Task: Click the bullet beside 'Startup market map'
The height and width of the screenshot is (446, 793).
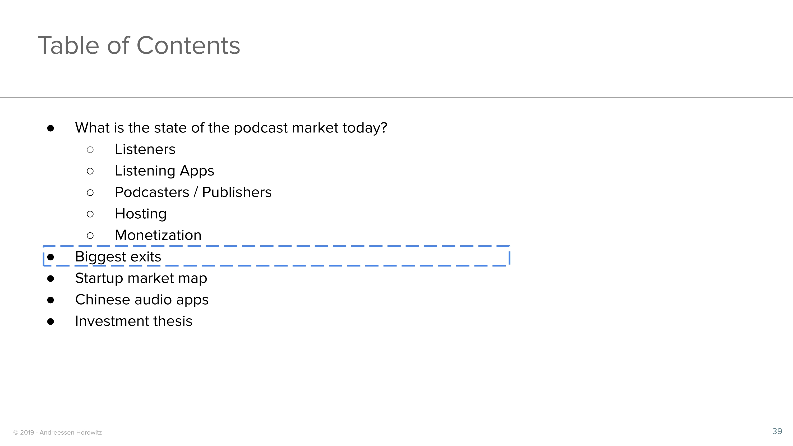Action: point(51,279)
